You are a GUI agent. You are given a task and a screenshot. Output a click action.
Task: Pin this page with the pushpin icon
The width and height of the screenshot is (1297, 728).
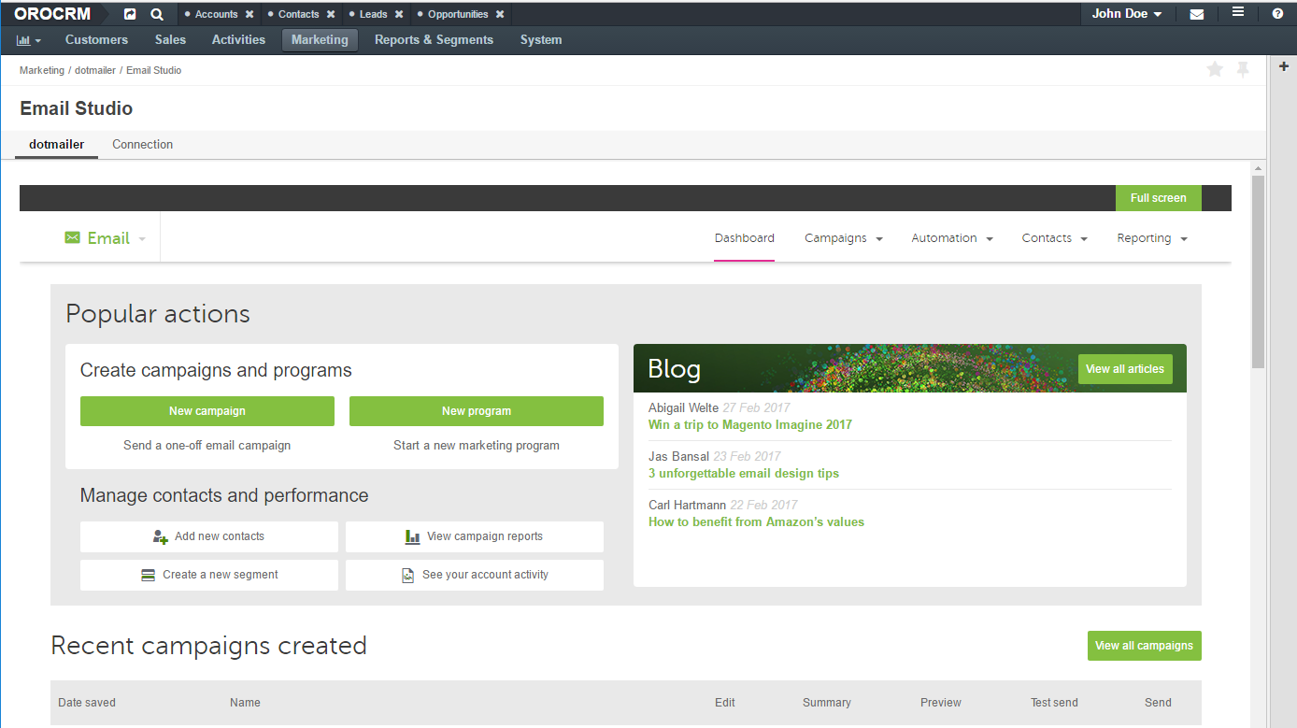pyautogui.click(x=1243, y=69)
